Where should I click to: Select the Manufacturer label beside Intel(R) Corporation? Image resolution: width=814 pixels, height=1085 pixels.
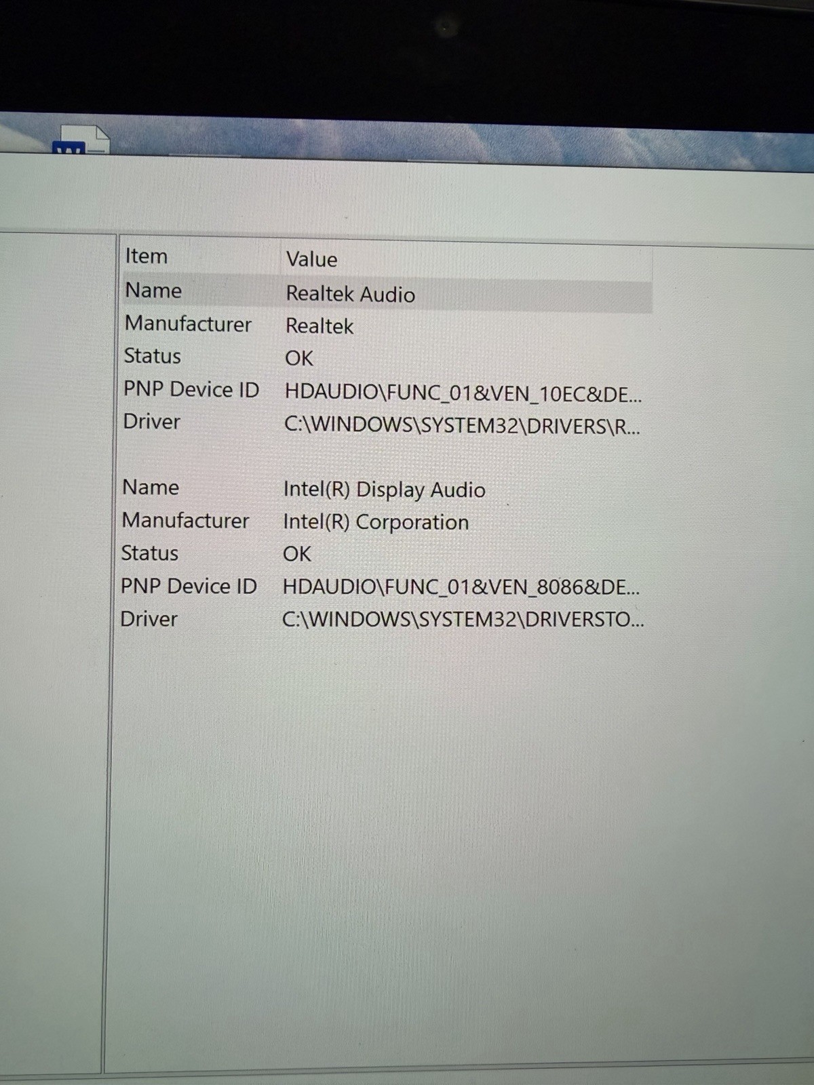coord(185,520)
